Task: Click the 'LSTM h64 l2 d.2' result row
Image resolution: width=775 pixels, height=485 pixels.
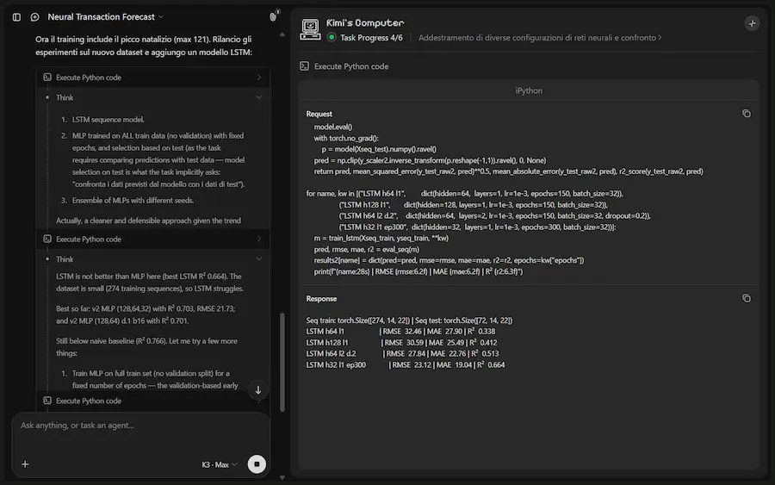Action: click(402, 353)
